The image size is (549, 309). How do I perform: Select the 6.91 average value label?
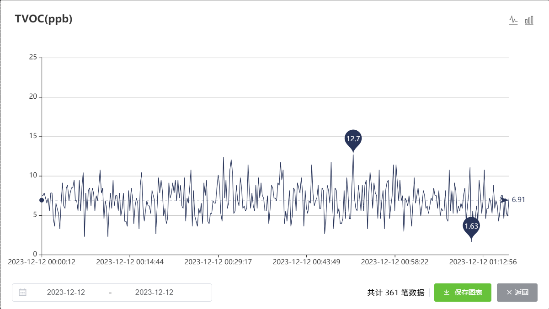click(x=518, y=200)
